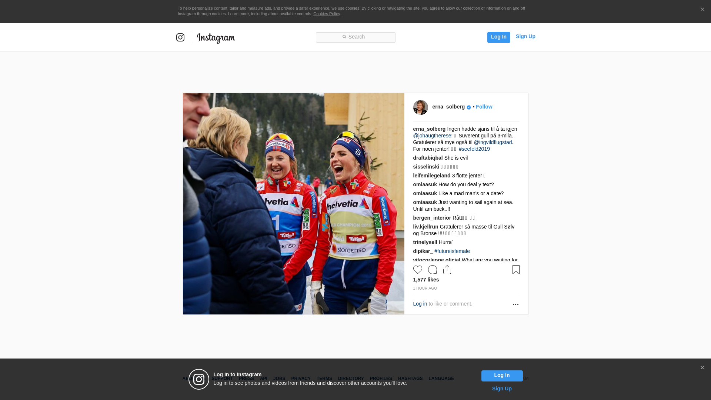
Task: Save post with bookmark icon
Action: click(516, 270)
